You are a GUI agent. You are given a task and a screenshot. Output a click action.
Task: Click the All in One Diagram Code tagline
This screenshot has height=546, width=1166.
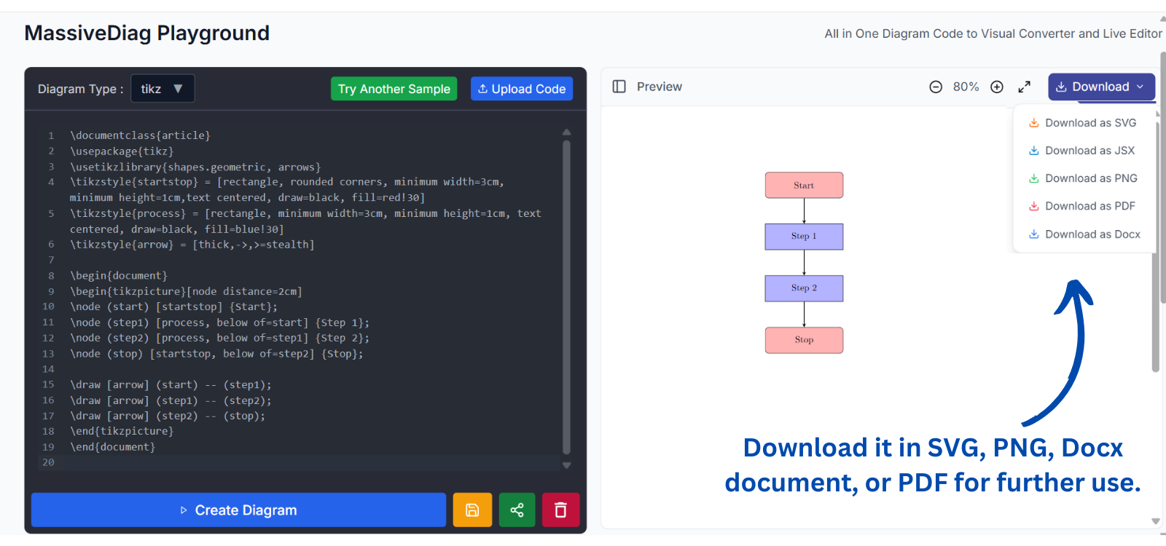coord(993,33)
